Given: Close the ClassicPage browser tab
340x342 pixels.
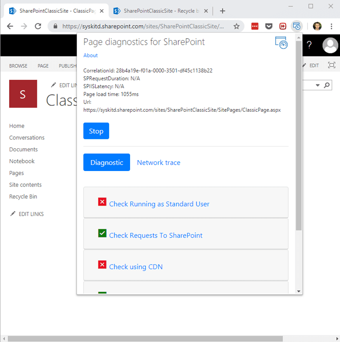Looking at the screenshot, I should [101, 11].
